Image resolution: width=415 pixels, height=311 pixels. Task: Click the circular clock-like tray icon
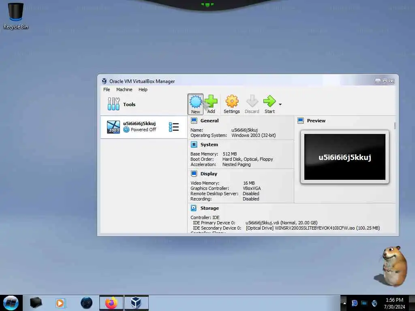click(x=374, y=303)
